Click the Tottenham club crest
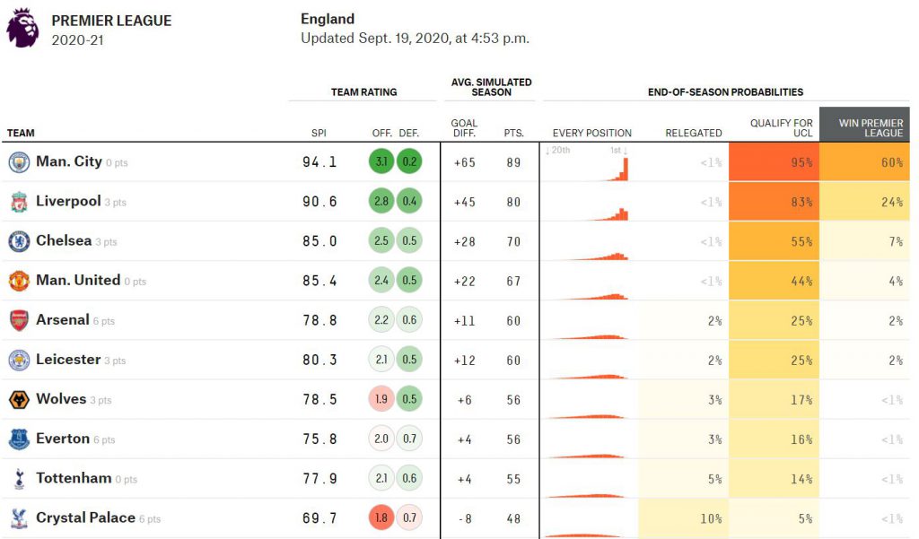The image size is (919, 539). 19,479
